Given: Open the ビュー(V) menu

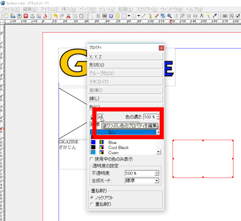Looking at the screenshot, I should click(x=107, y=9).
